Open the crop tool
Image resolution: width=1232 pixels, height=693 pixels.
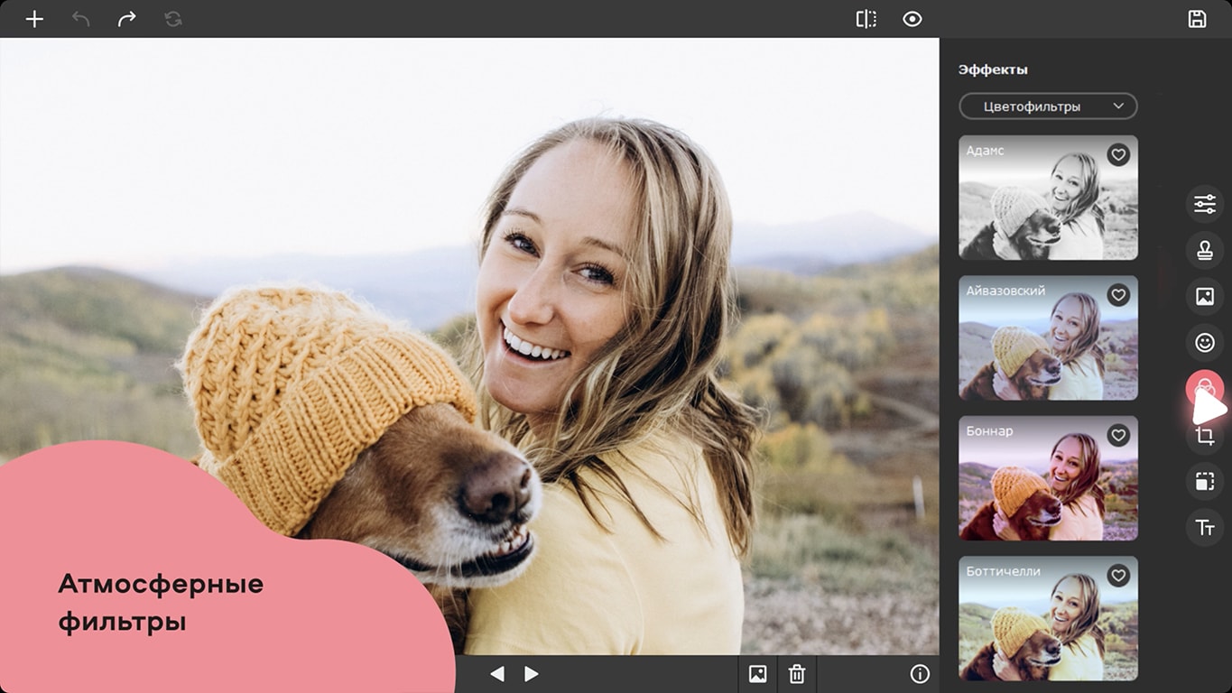click(1204, 437)
